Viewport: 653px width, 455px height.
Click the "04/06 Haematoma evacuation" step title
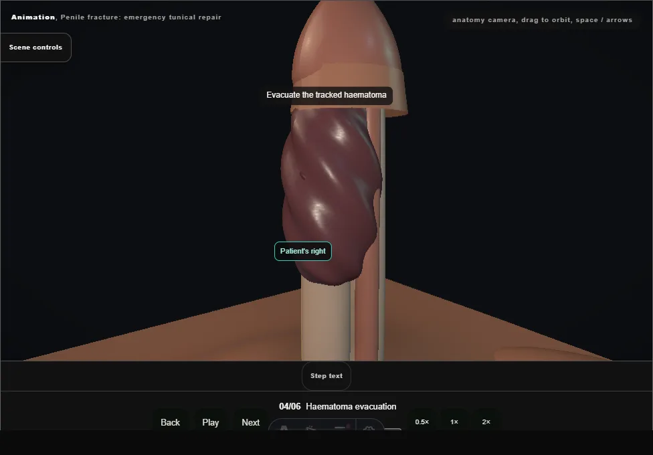coord(338,406)
